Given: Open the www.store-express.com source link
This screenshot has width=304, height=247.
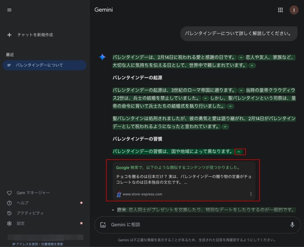Looking at the screenshot, I should pyautogui.click(x=142, y=194).
